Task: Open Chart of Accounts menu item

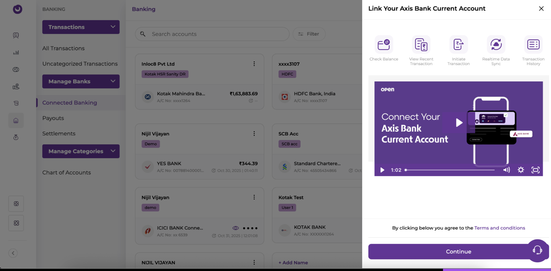Action: click(x=67, y=172)
